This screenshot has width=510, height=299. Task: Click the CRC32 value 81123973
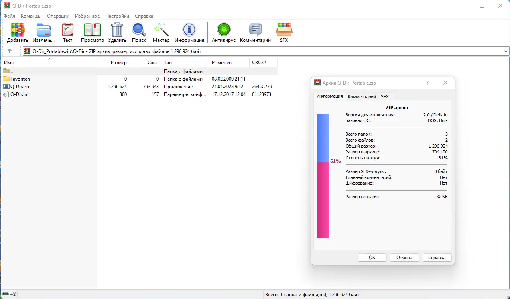coord(262,94)
